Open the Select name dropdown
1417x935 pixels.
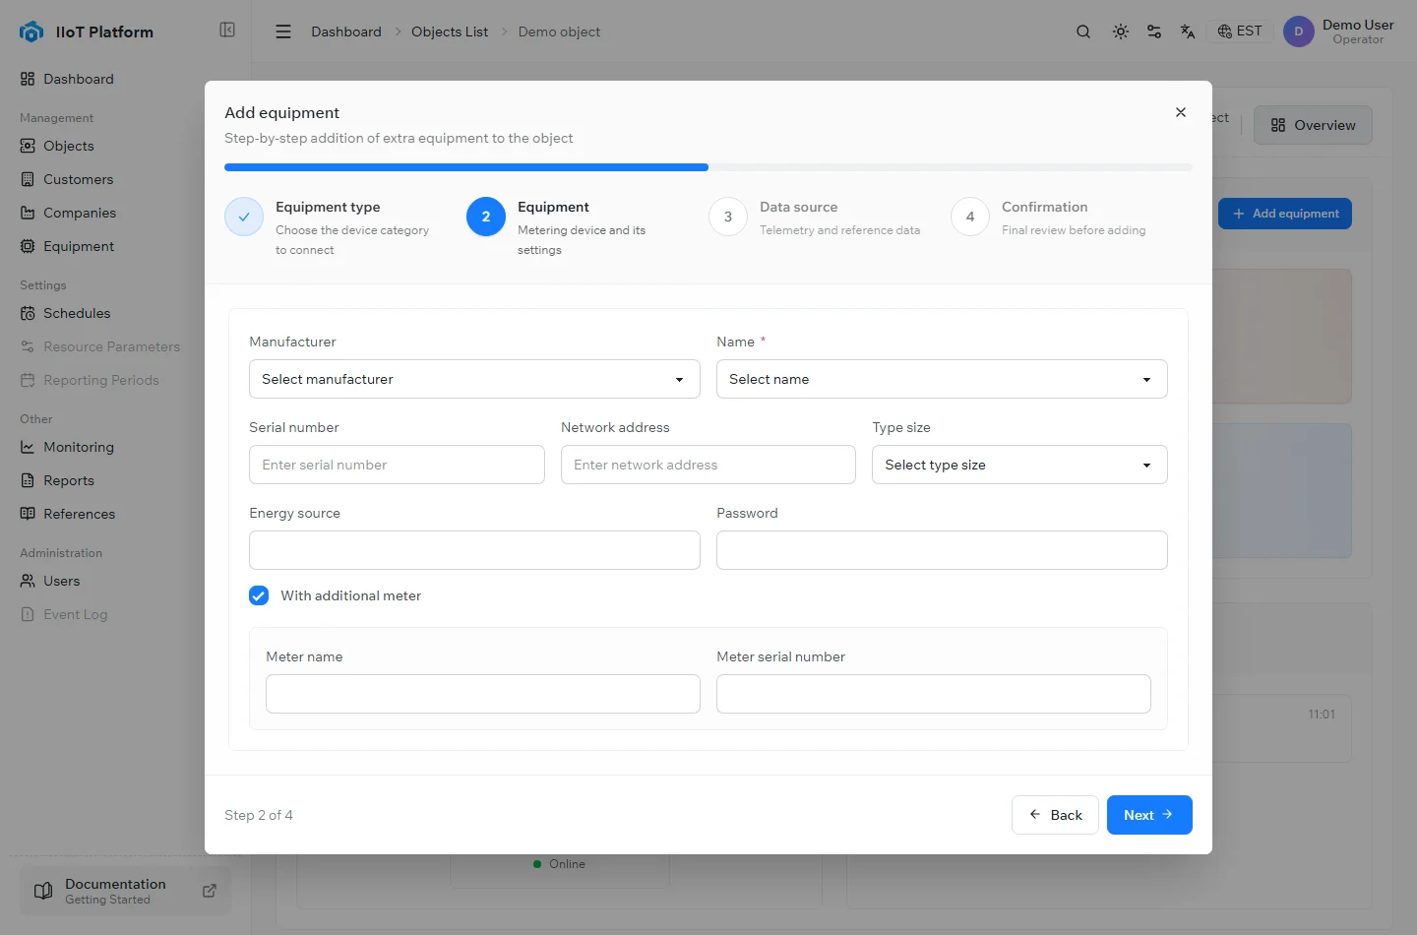click(942, 379)
